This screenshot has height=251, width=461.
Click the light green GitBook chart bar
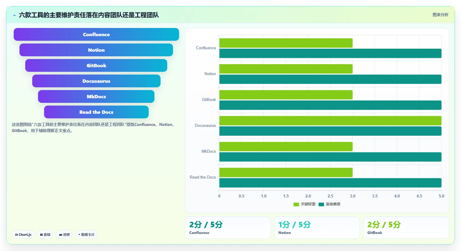(286, 95)
